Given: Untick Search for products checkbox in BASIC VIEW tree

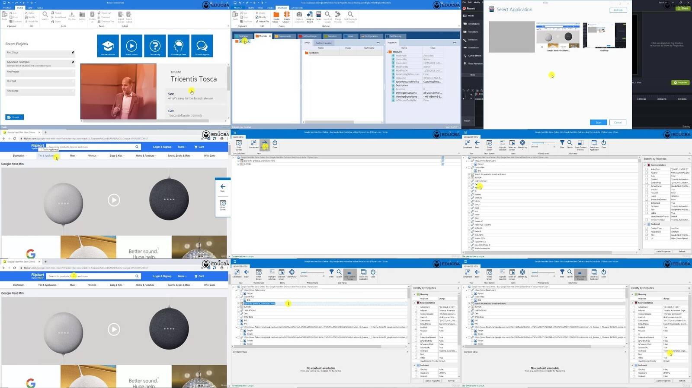Looking at the screenshot, I should click(x=238, y=161).
